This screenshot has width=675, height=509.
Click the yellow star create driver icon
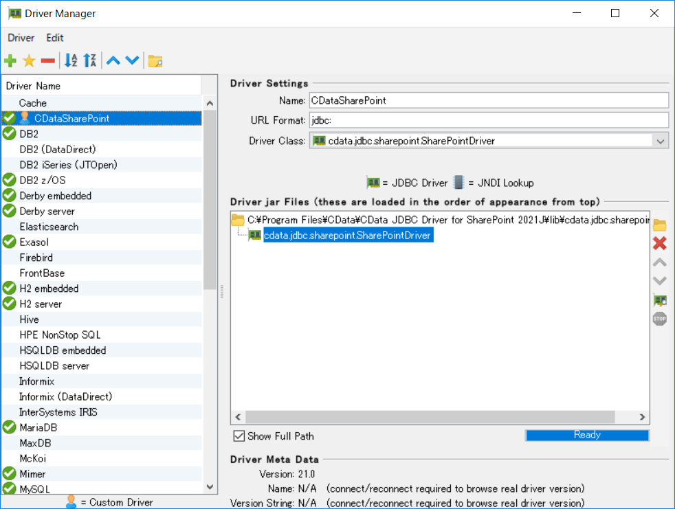(29, 61)
